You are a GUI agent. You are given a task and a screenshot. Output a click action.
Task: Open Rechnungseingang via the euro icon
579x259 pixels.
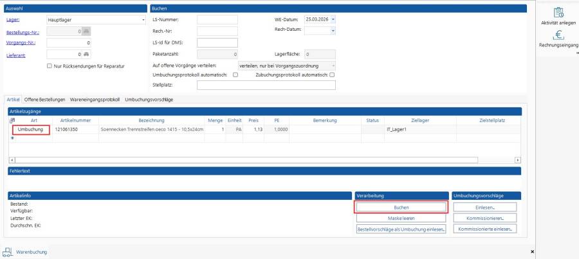(558, 36)
